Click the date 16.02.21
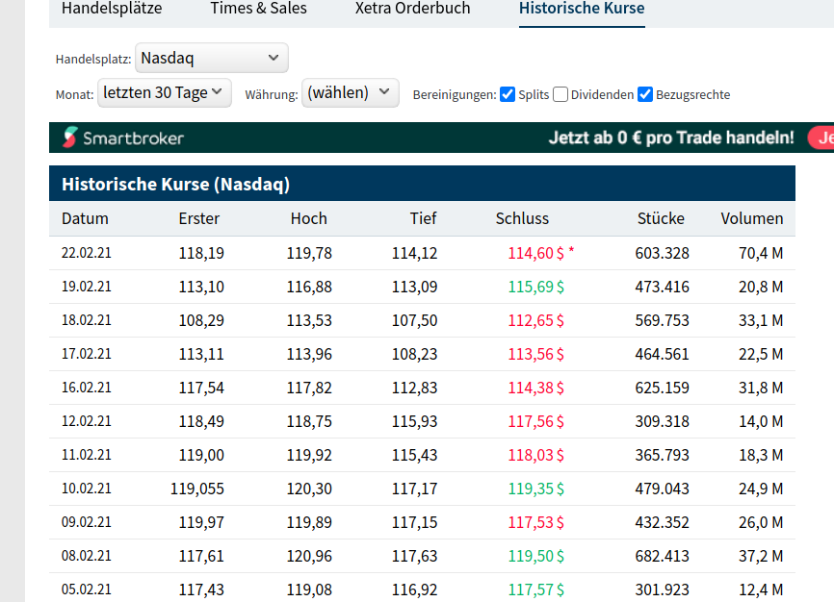Viewport: 834px width, 602px height. click(87, 388)
